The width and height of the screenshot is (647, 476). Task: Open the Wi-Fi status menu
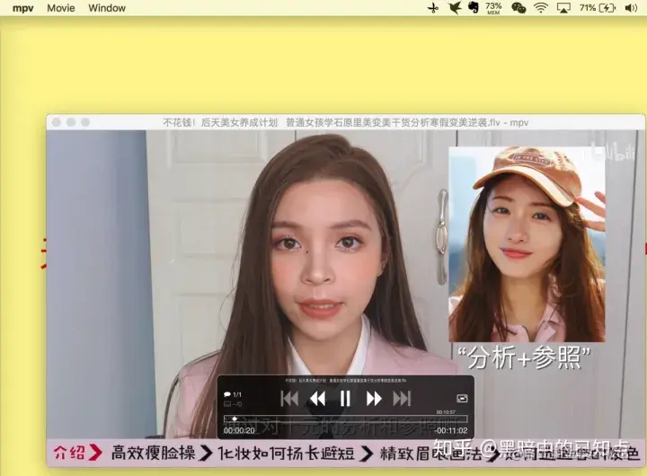[541, 8]
